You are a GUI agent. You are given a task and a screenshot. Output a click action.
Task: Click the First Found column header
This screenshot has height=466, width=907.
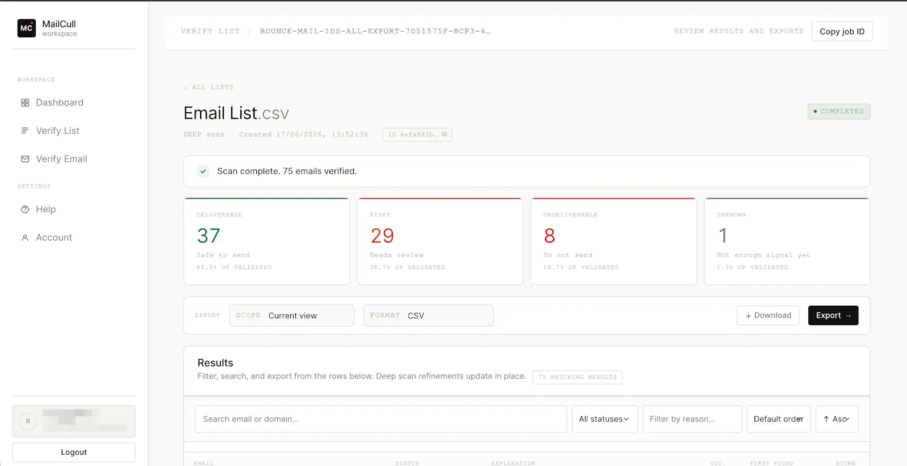coord(772,463)
